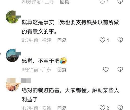The image size is (130, 110).
Task: Like the Guangdong comment '感觉，不至于吧'
Action: tap(106, 69)
